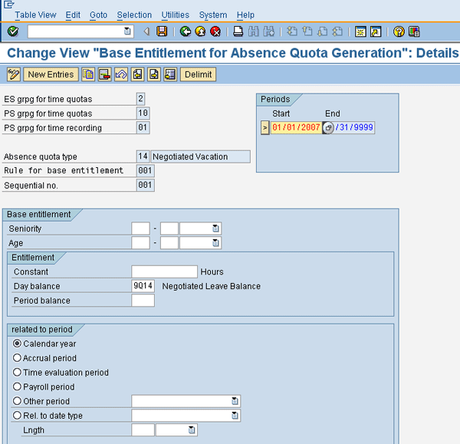
Task: Click the Next Entry icon
Action: 154,74
